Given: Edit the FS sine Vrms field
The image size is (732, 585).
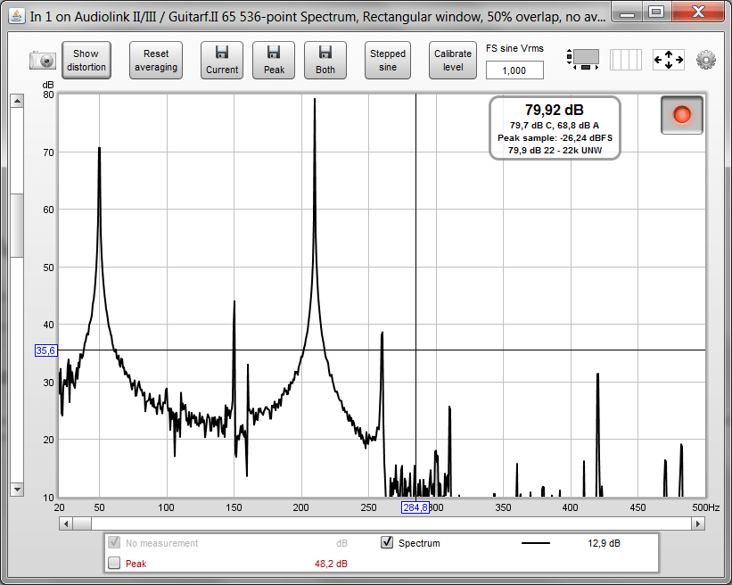Looking at the screenshot, I should pyautogui.click(x=514, y=70).
